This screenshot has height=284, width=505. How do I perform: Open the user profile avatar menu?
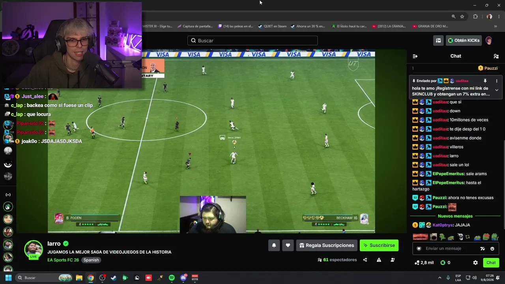(x=489, y=41)
